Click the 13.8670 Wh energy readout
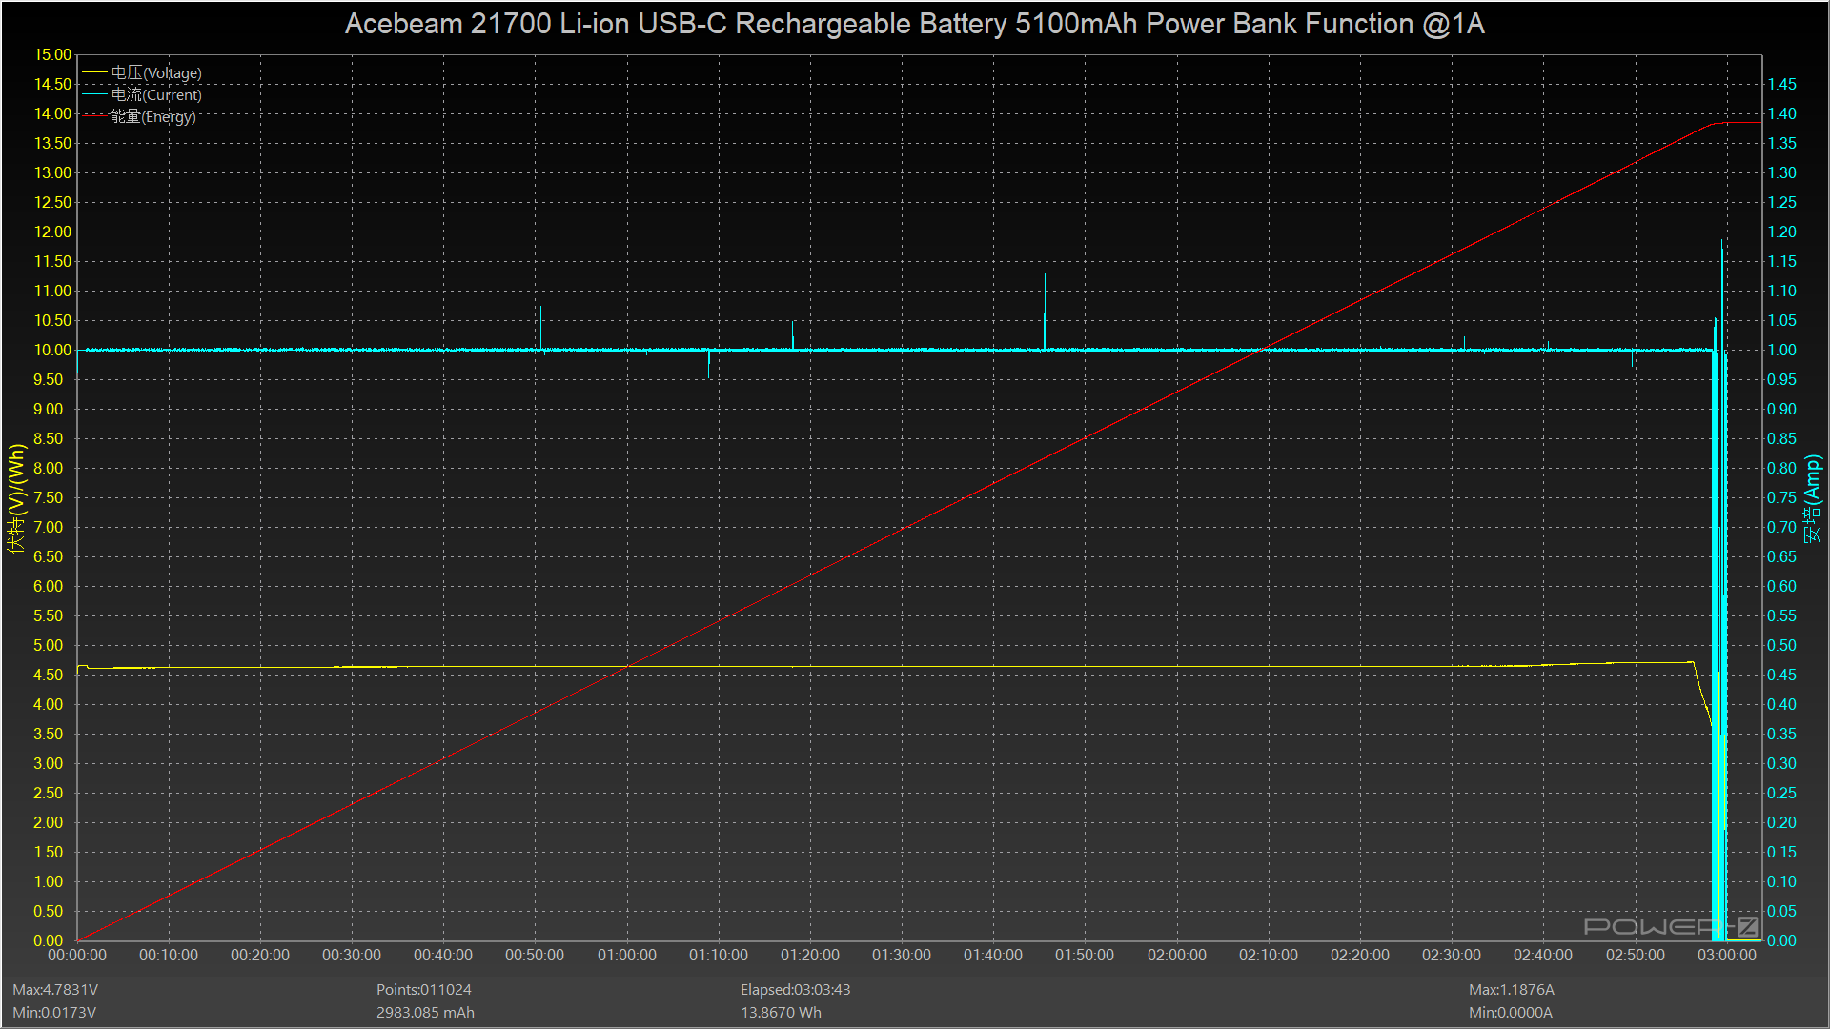The image size is (1830, 1029). pos(781,1013)
